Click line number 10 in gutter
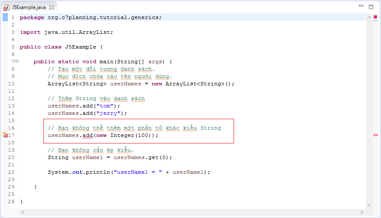Image resolution: width=381 pixels, height=218 pixels. [11, 84]
